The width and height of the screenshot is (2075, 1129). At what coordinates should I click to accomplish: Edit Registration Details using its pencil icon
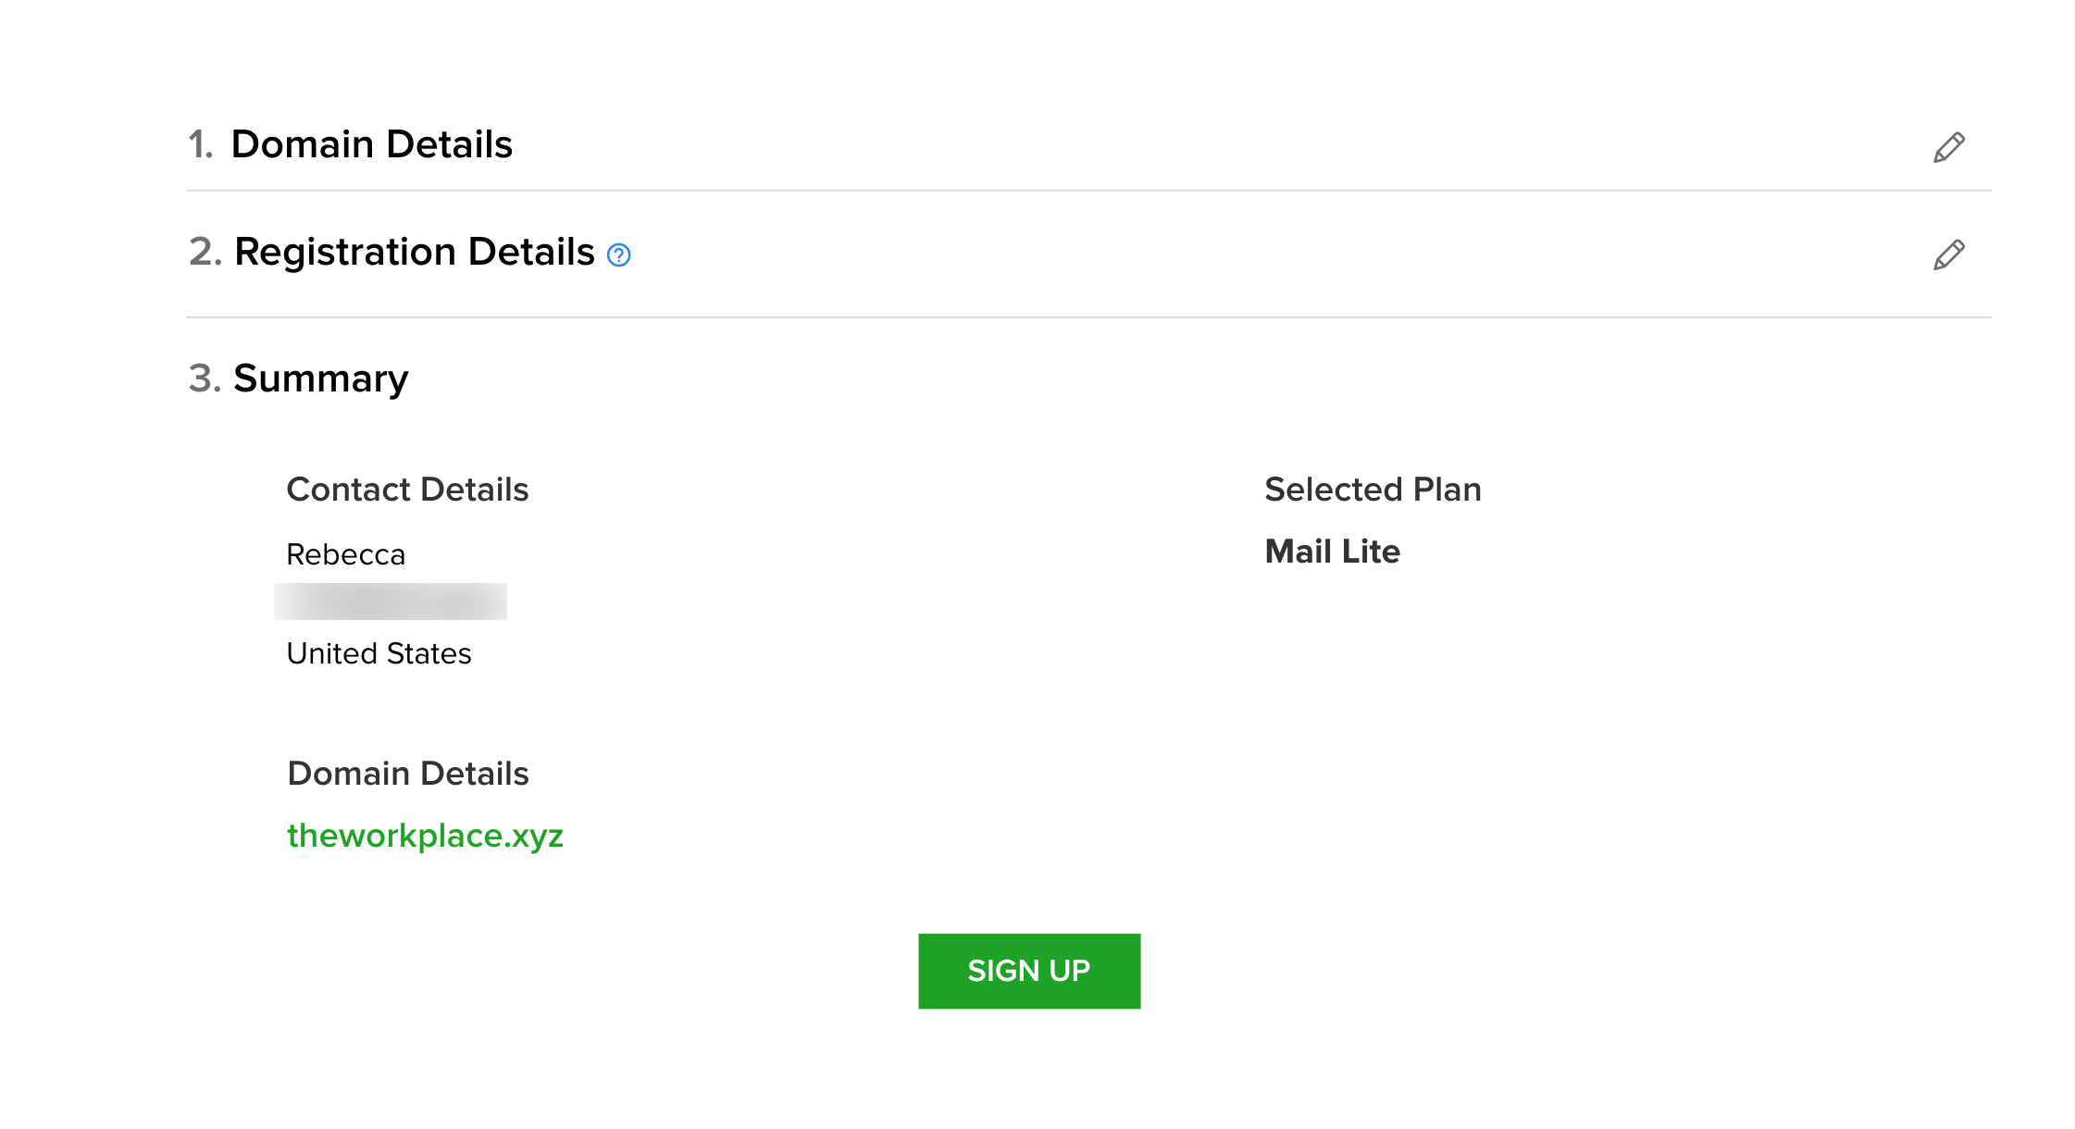coord(1948,254)
